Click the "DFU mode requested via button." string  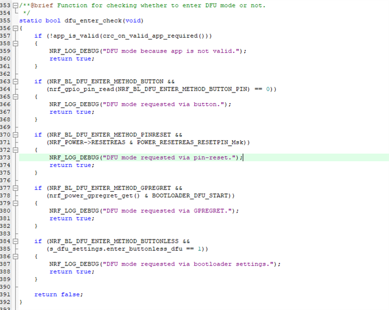163,104
